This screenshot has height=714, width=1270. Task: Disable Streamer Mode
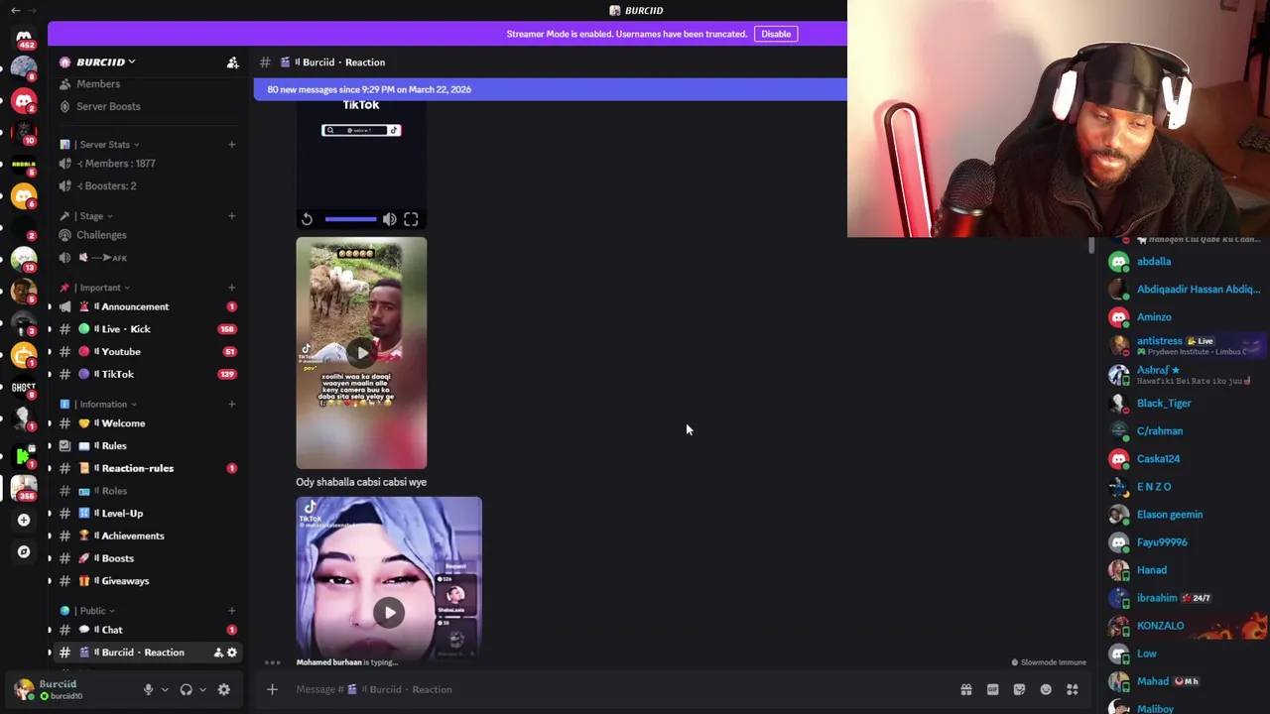pyautogui.click(x=776, y=34)
